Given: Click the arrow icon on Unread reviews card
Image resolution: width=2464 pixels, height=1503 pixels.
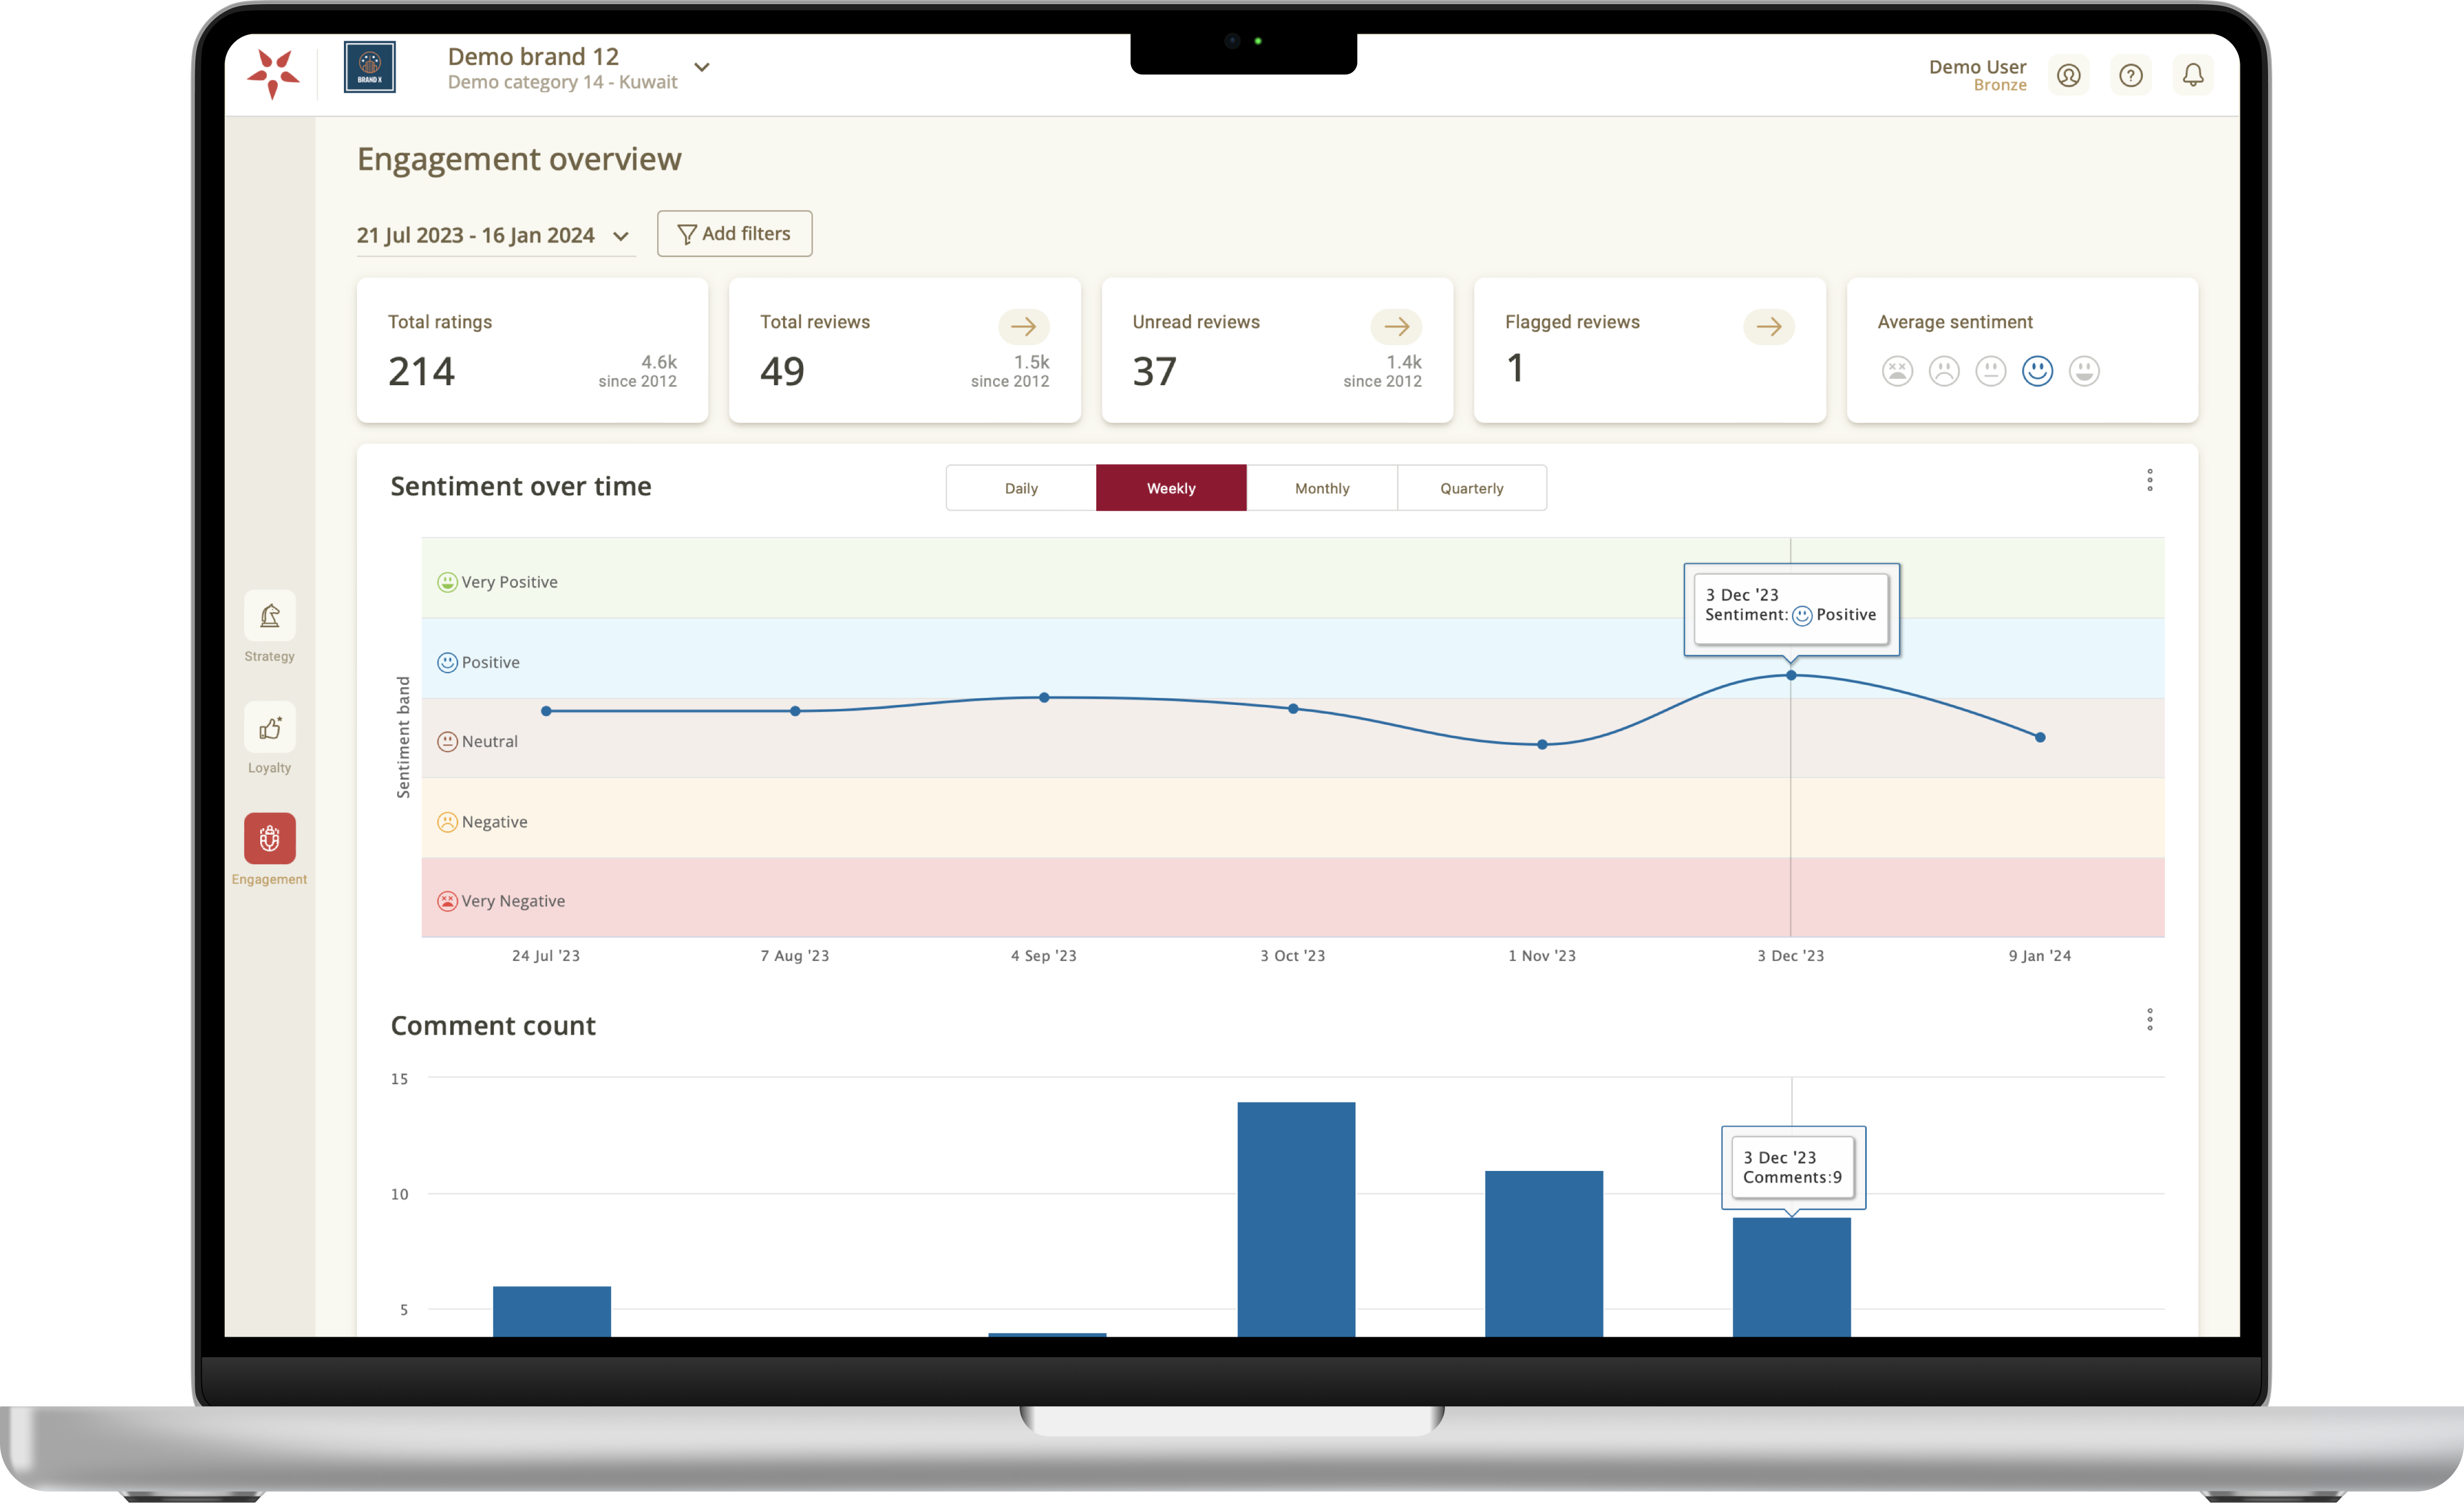Looking at the screenshot, I should [1397, 326].
